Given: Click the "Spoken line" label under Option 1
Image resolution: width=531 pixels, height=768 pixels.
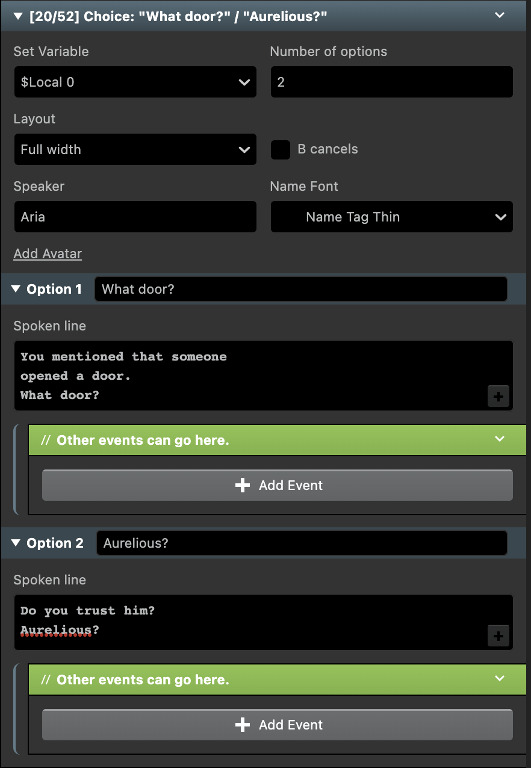Looking at the screenshot, I should click(50, 326).
